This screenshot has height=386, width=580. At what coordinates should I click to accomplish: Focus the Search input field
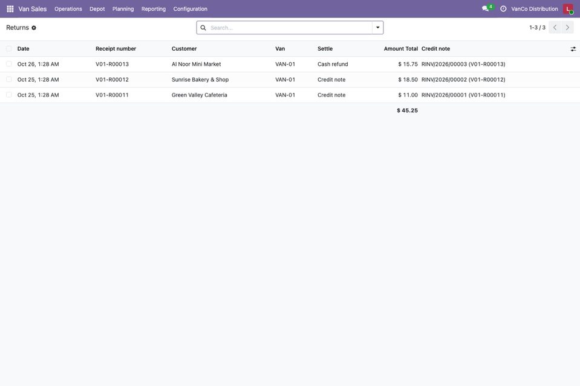(290, 28)
